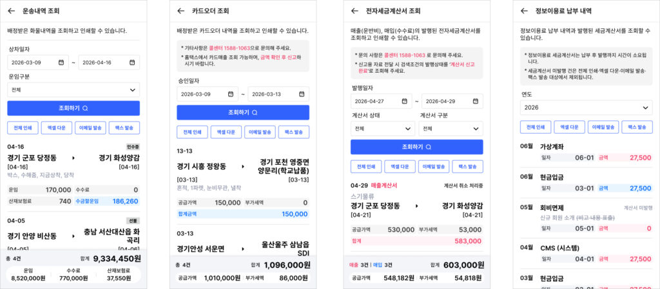Open calendar icon for 상차일자 start date 2026-03-09
Viewport: 660px width, 289px height.
(x=61, y=62)
